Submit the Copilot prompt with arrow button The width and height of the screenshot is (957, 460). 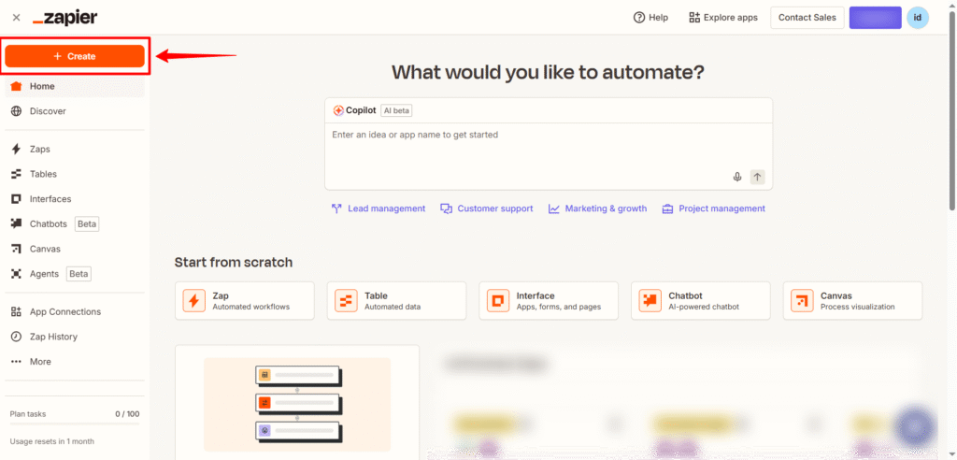coord(757,177)
